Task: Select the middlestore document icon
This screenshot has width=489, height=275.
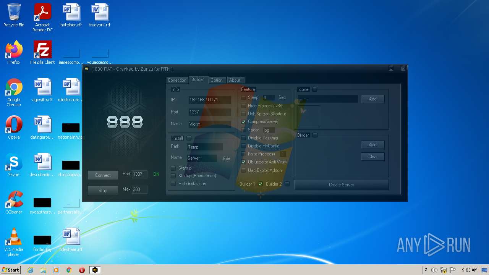Action: (71, 90)
